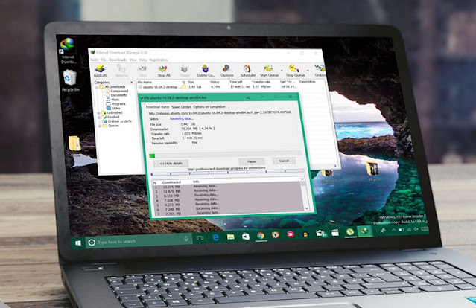This screenshot has width=476, height=308.
Task: Close the Categories panel with X
Action: (131, 83)
